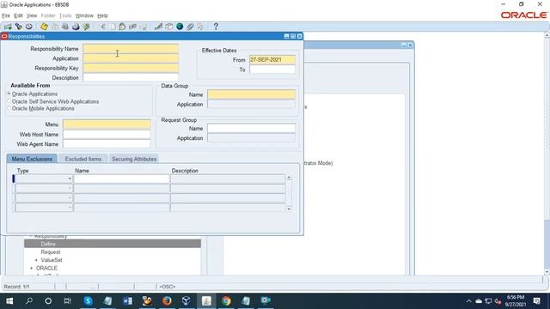Viewport: 550px width, 309px height.
Task: Click the Request Group Name field
Action: [251, 129]
